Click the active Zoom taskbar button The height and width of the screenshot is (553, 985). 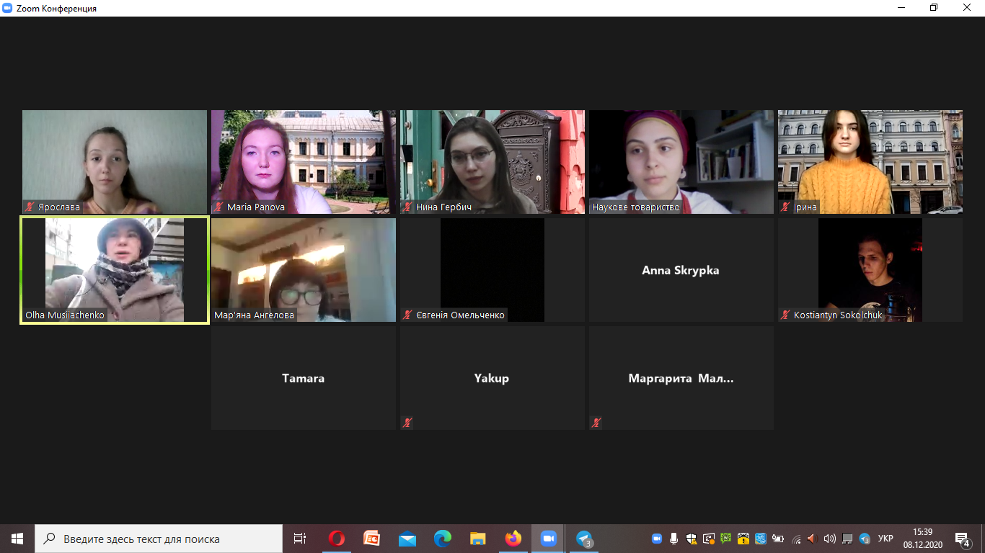[x=549, y=539]
